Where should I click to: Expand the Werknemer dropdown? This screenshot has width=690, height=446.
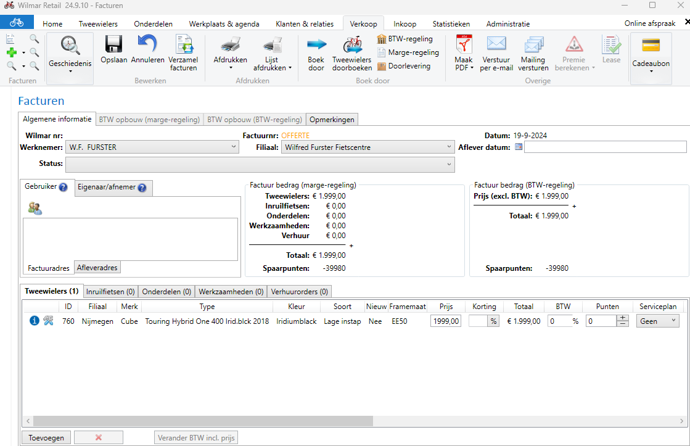coord(233,147)
